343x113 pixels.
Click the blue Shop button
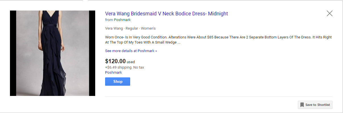(x=118, y=81)
